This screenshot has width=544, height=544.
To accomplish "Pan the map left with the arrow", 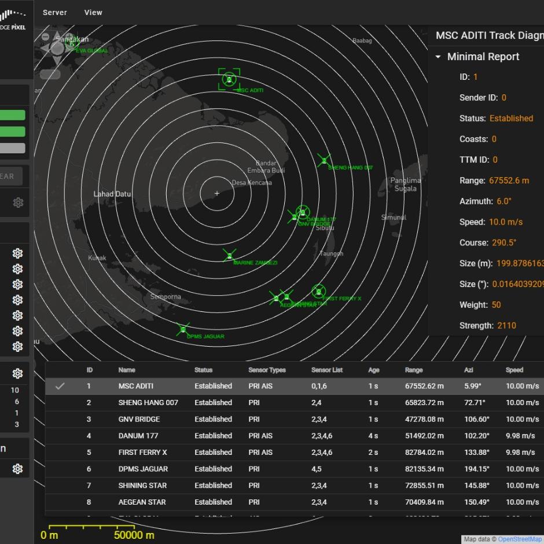I will pos(45,48).
